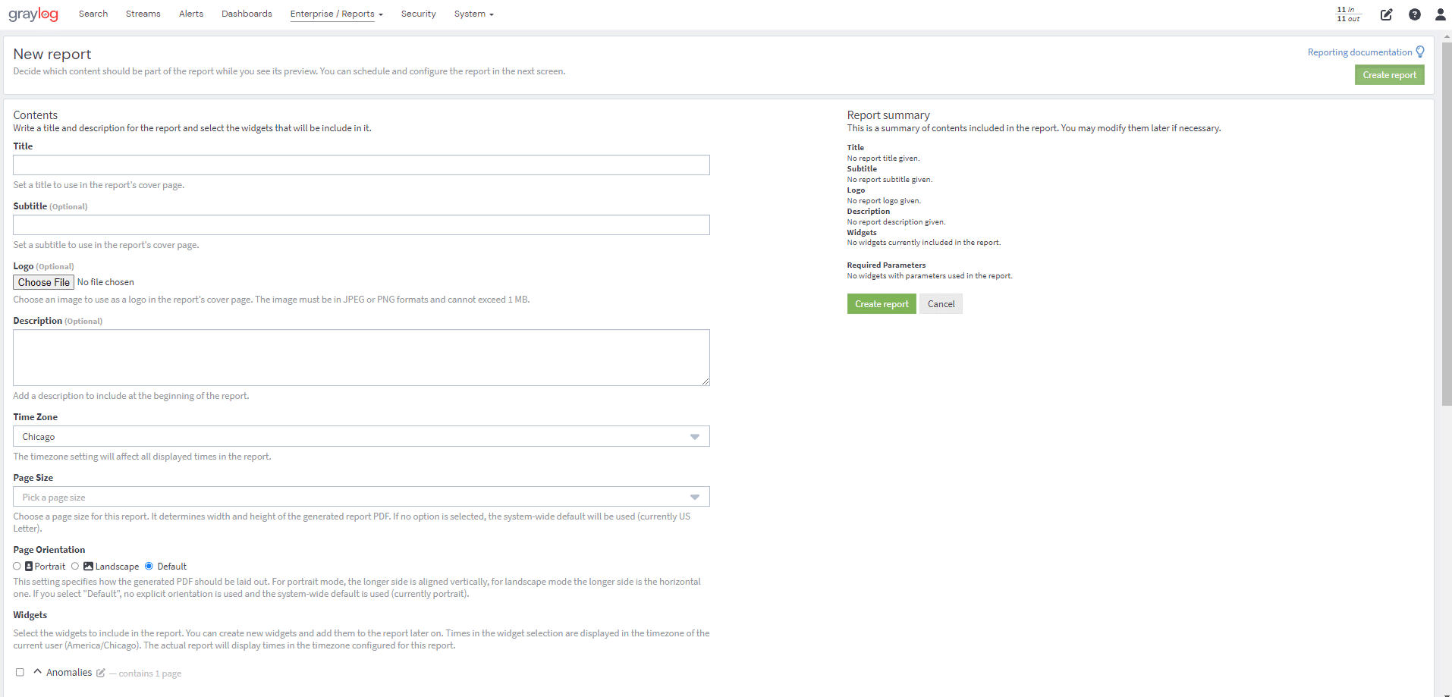Click into the report Title field
Viewport: 1452px width, 697px height.
[361, 165]
